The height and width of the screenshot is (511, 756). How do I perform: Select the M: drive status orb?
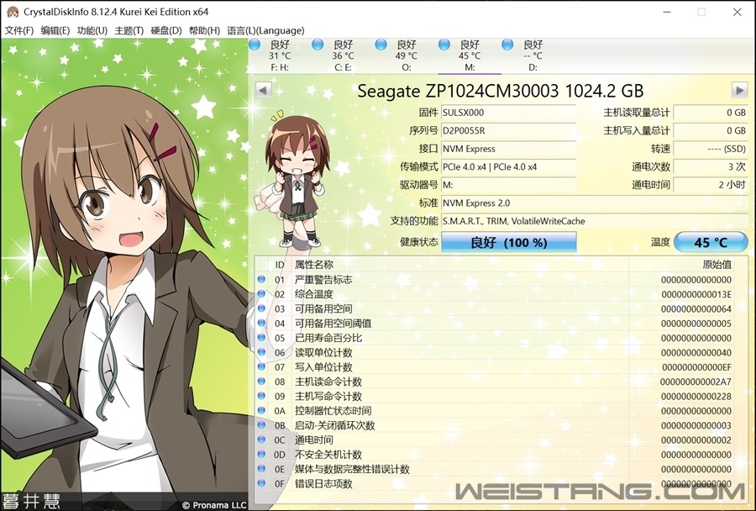[444, 45]
